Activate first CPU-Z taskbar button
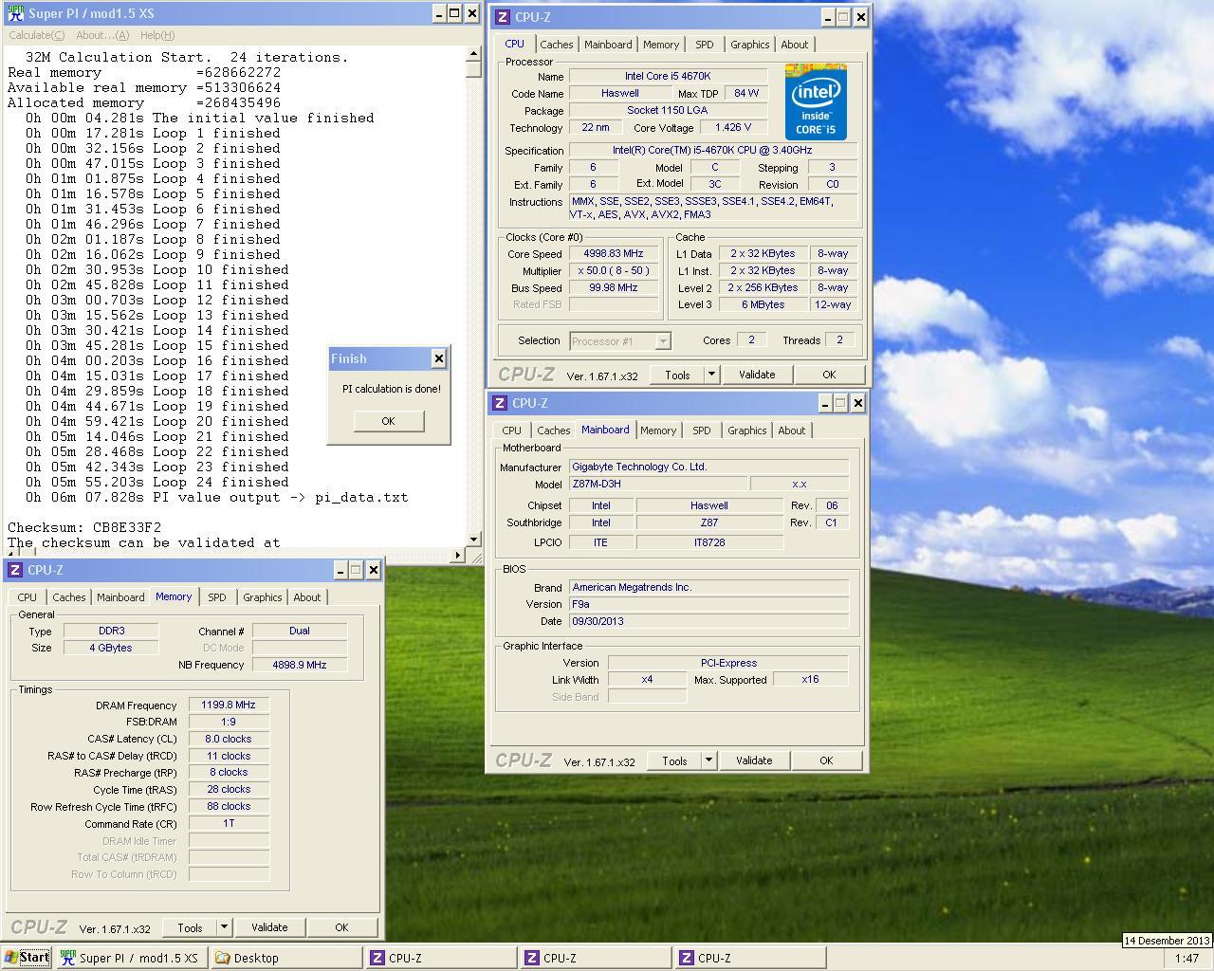The width and height of the screenshot is (1214, 971). [x=441, y=958]
